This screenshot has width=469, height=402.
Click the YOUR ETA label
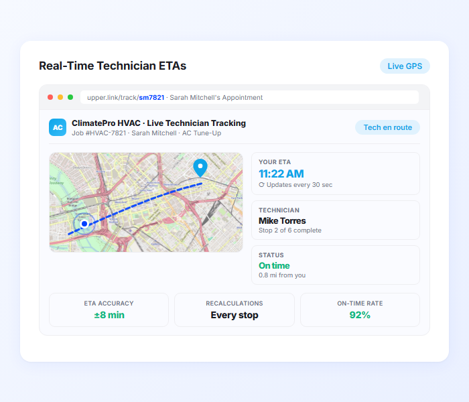[275, 162]
